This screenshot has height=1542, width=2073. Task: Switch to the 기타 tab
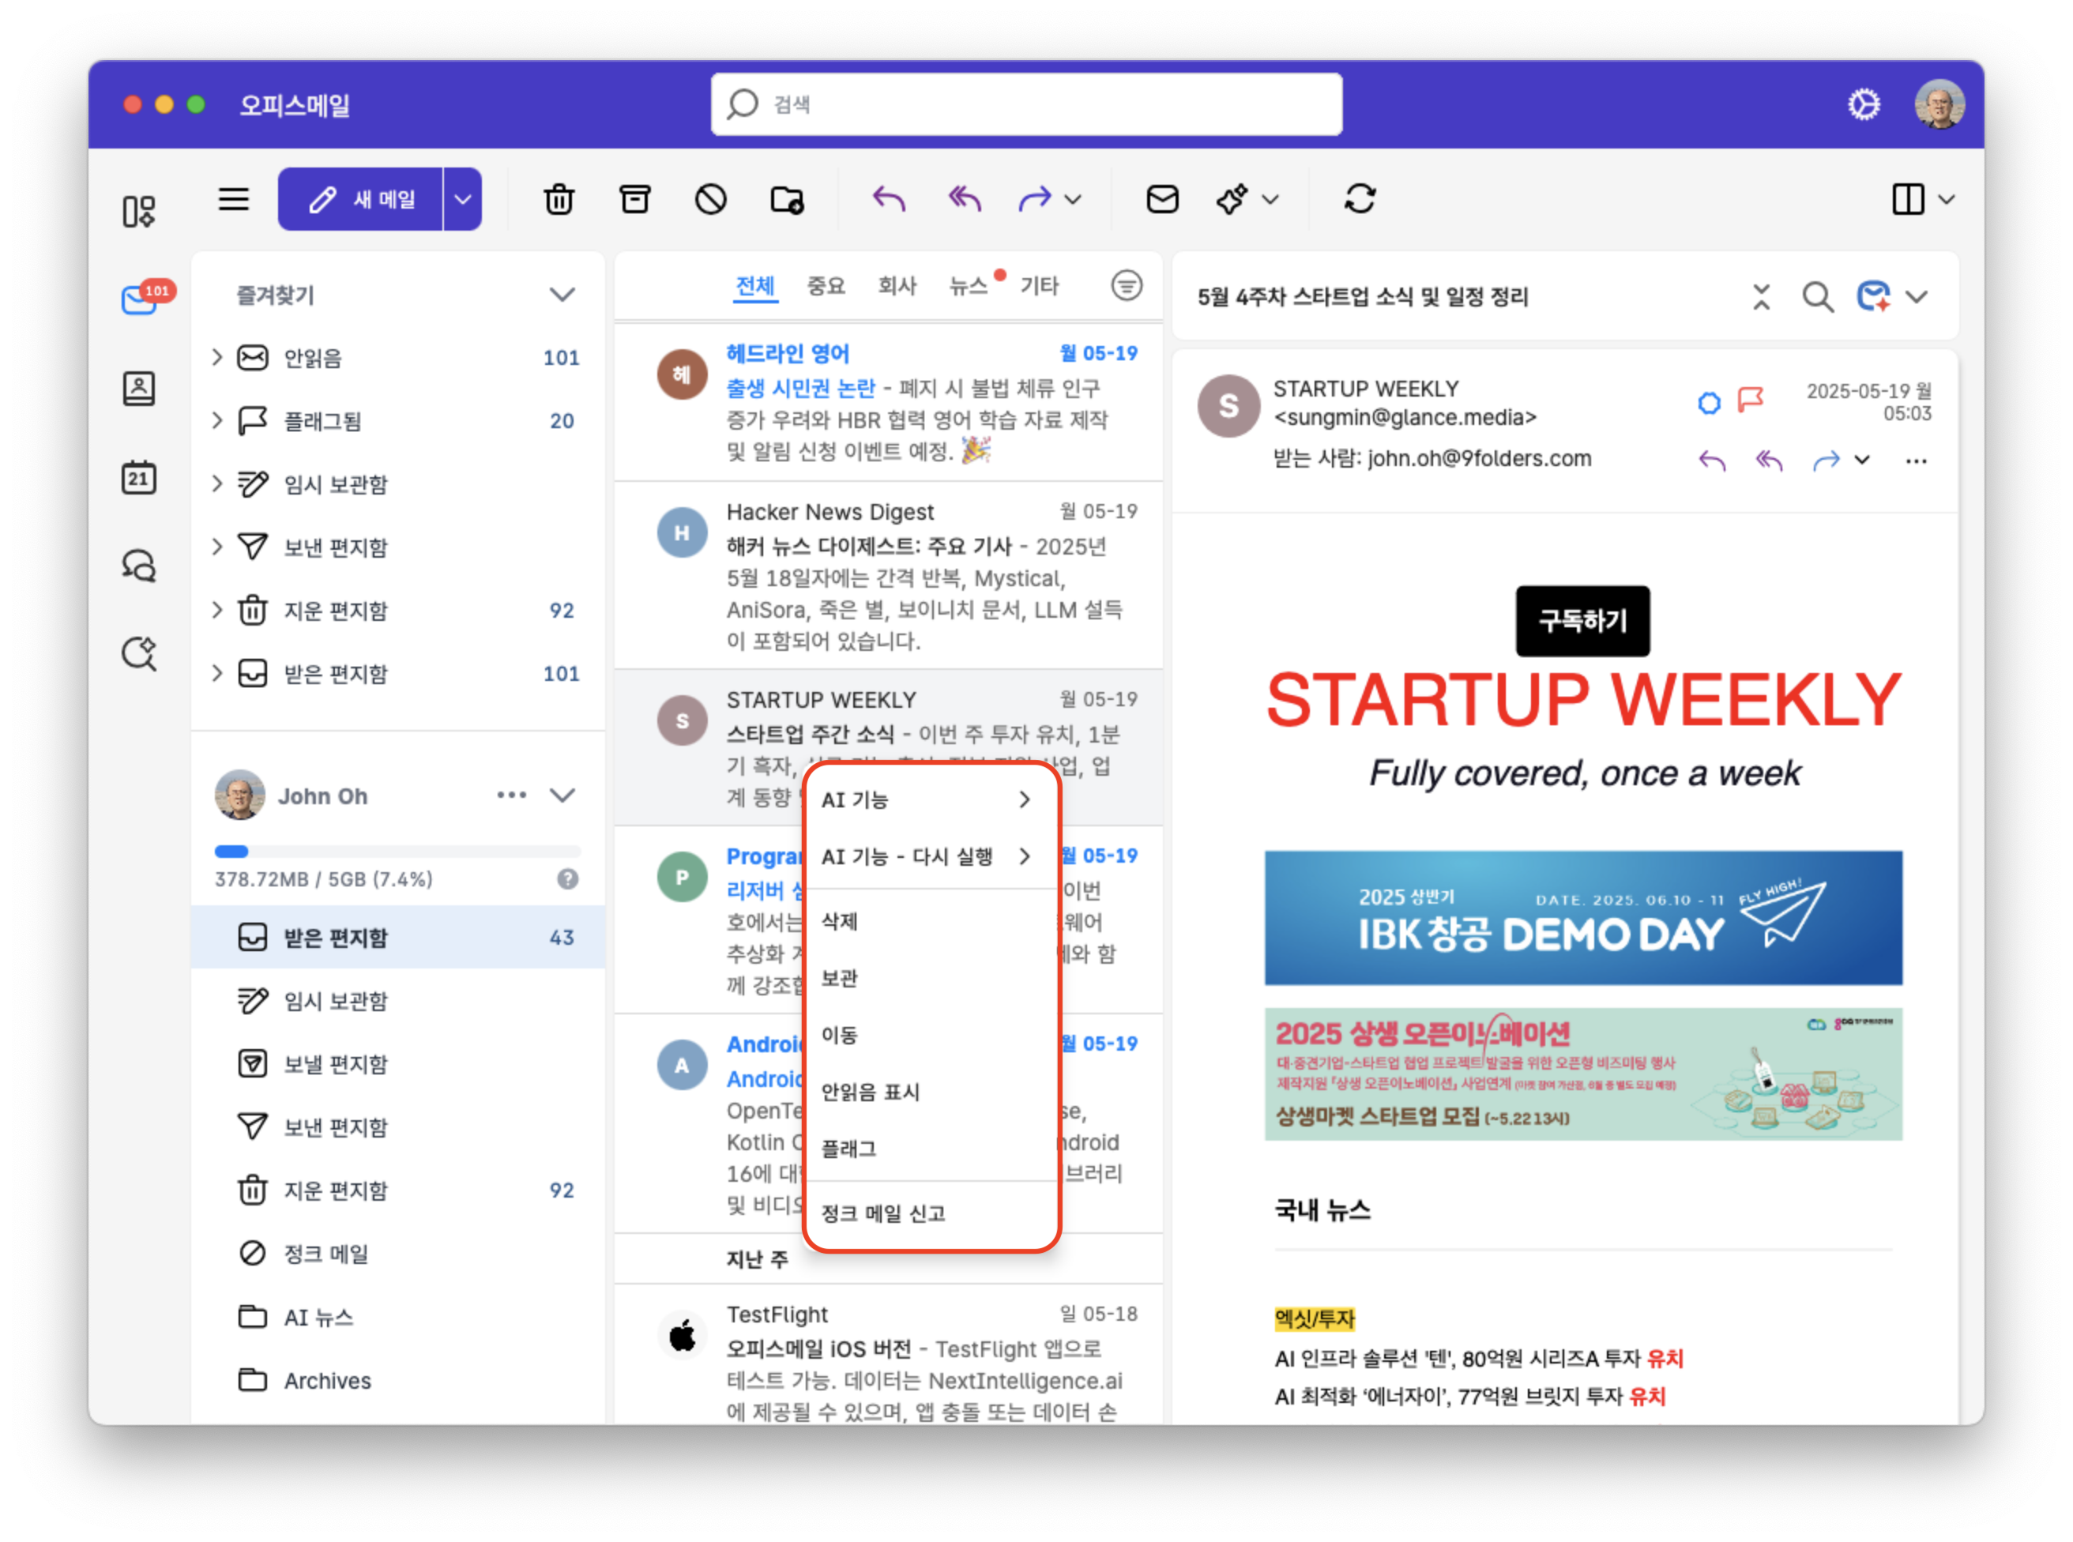pyautogui.click(x=1039, y=286)
